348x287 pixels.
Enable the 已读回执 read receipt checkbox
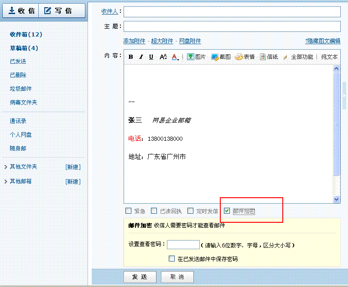pyautogui.click(x=154, y=211)
